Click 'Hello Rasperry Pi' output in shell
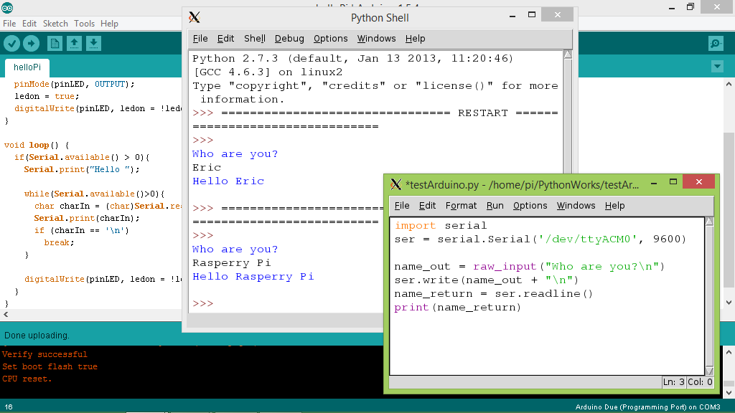This screenshot has width=735, height=413. [x=253, y=277]
